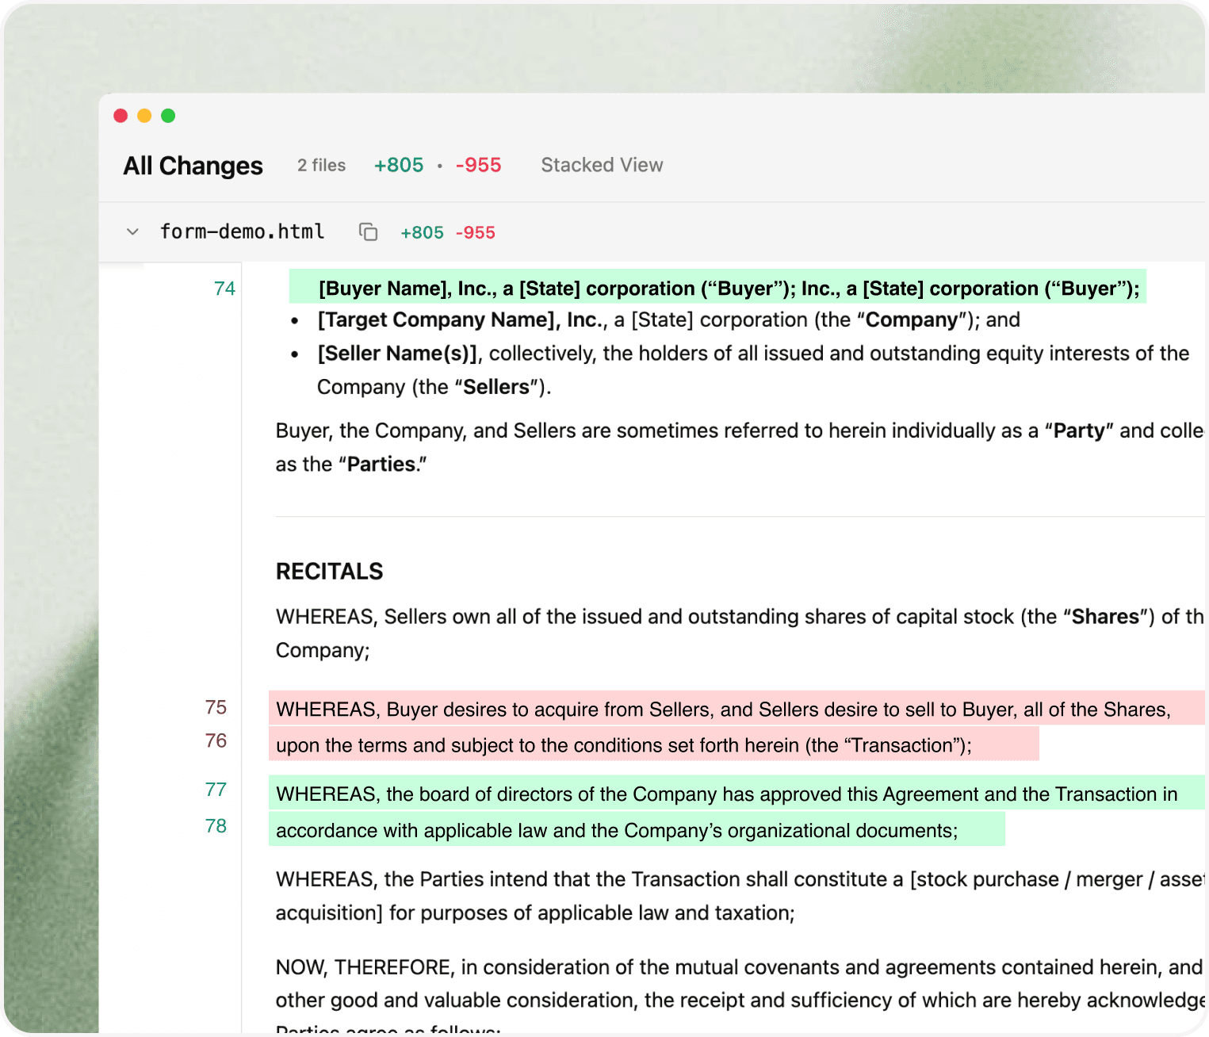Switch to Stacked View
Screen dimensions: 1209x1037
click(602, 165)
